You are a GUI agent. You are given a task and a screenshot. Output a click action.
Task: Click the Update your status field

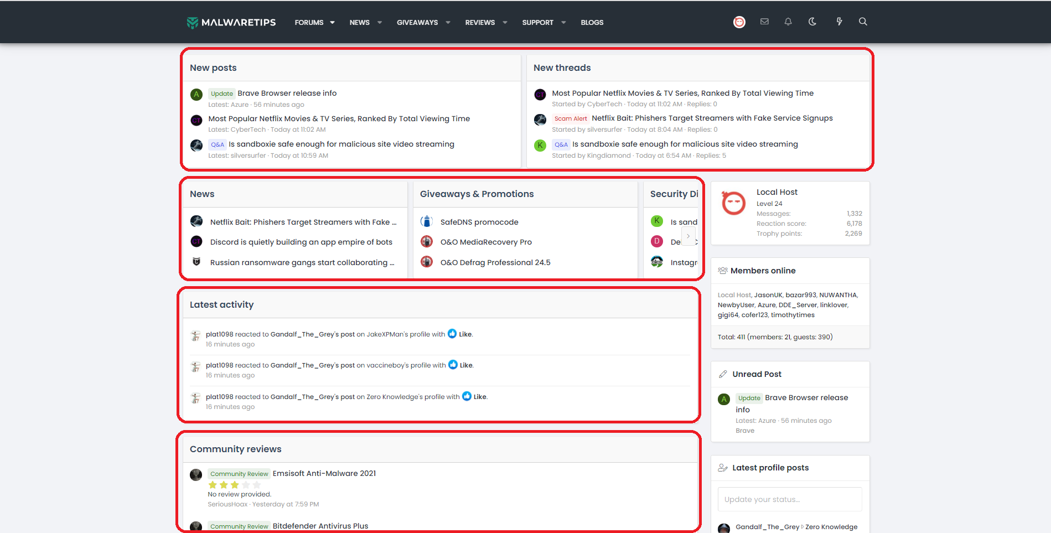tap(790, 499)
